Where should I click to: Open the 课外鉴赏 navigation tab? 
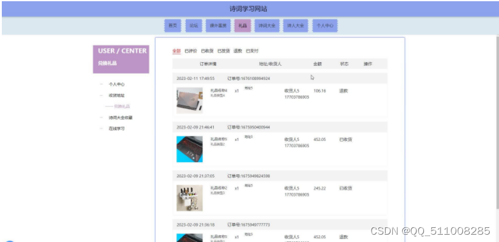click(218, 26)
